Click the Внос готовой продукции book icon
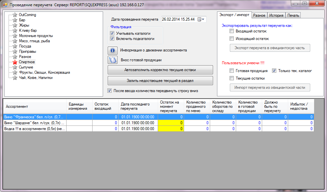Viewport: 327px width, 192px height. pos(113,60)
